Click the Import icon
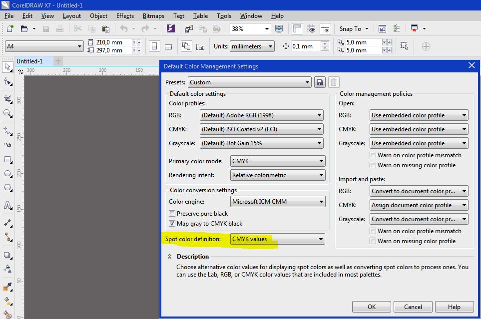Screen dimensions: 481x319 point(188,29)
